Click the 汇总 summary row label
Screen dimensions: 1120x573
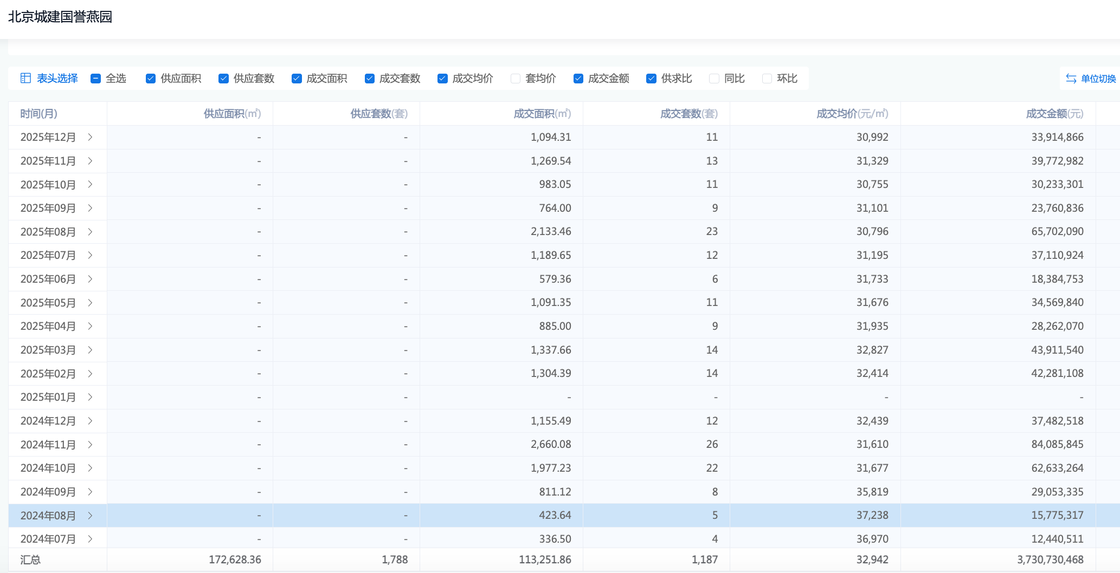click(30, 559)
